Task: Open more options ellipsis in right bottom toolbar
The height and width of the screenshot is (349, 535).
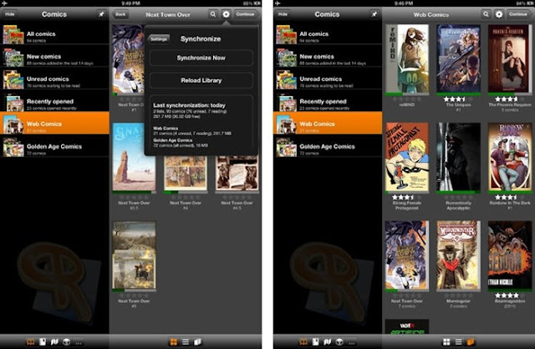Action: tap(351, 342)
